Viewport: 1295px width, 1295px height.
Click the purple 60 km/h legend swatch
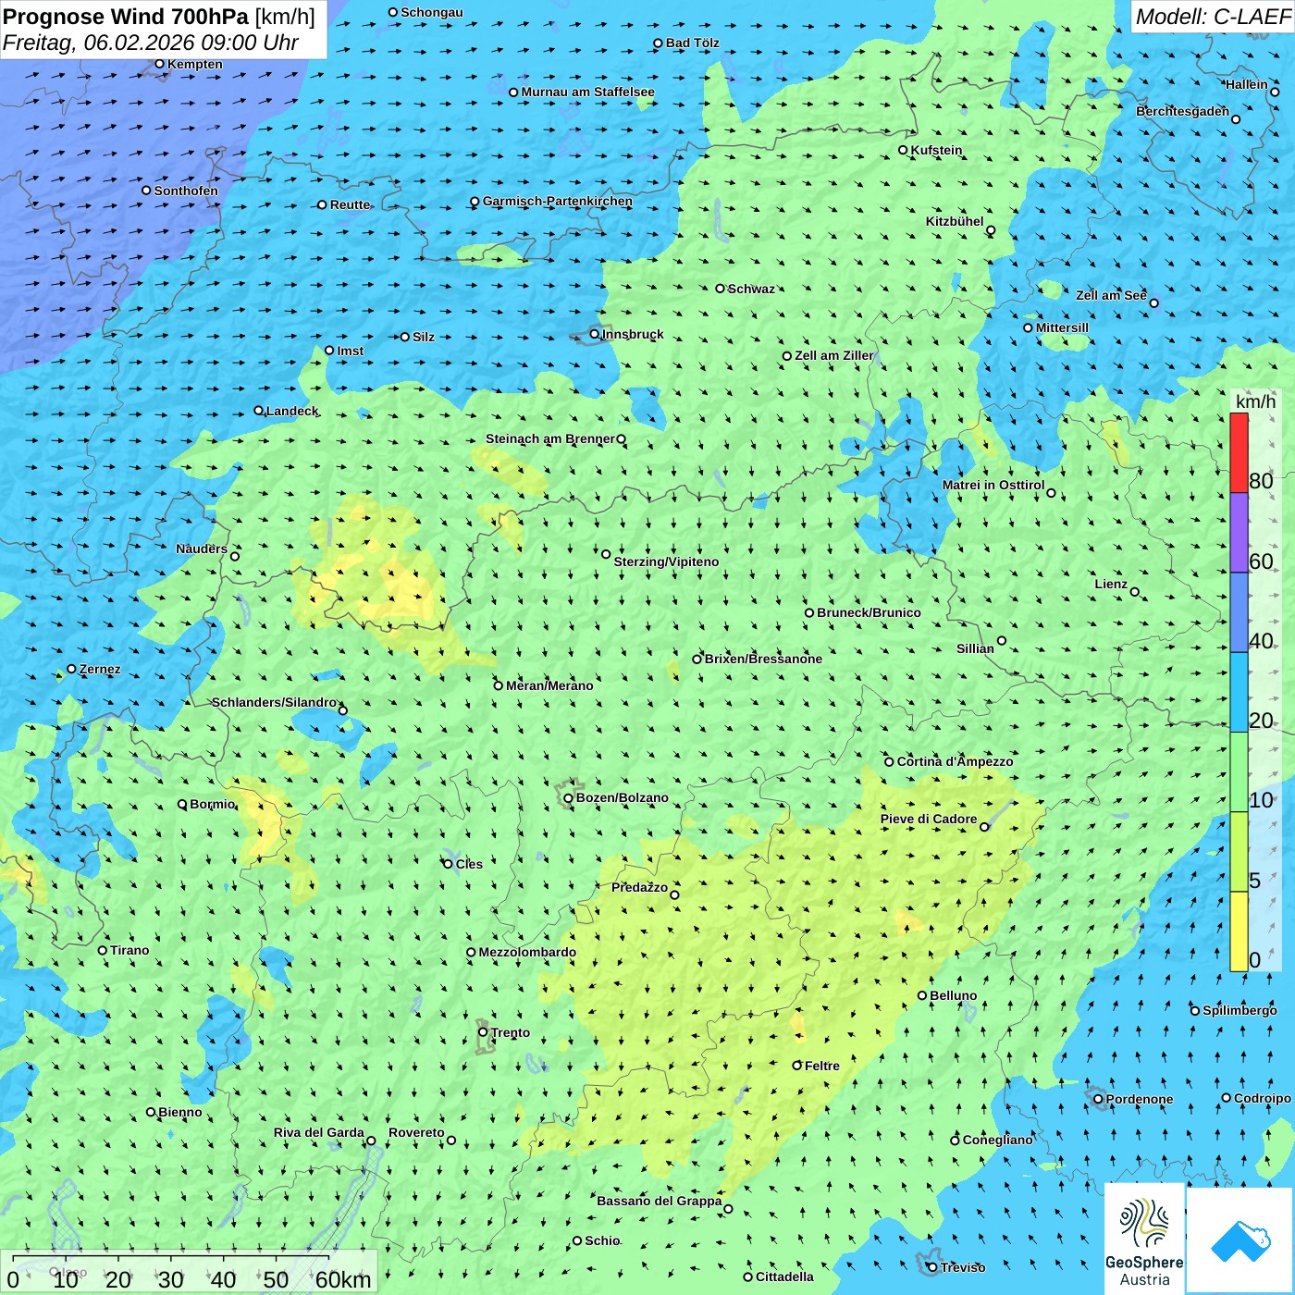1239,532
